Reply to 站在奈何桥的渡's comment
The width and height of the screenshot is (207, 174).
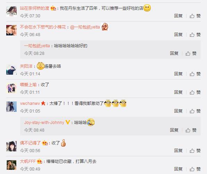[x=178, y=16]
